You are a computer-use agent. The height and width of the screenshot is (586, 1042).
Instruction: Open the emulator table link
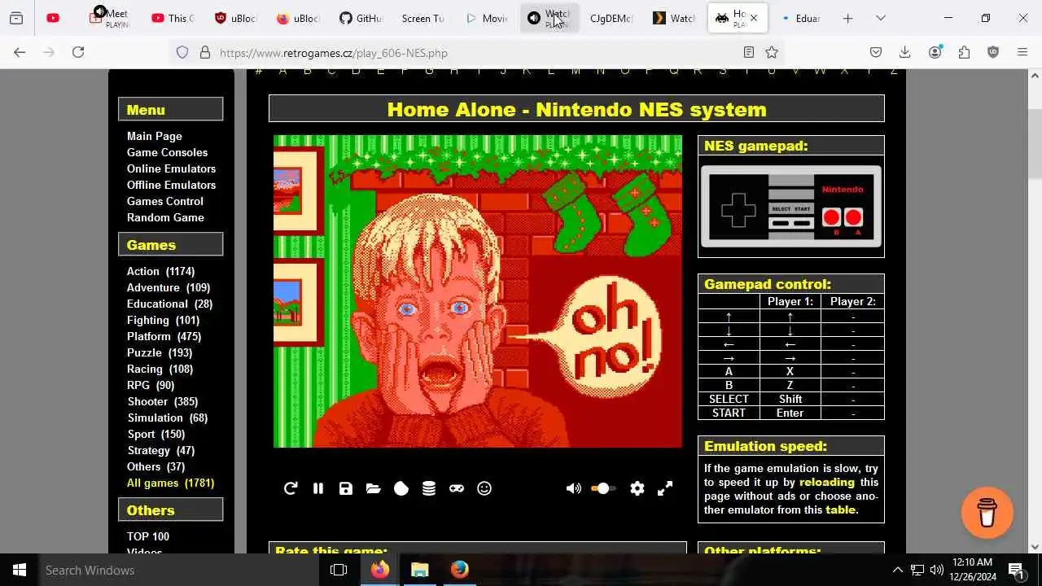coord(841,510)
